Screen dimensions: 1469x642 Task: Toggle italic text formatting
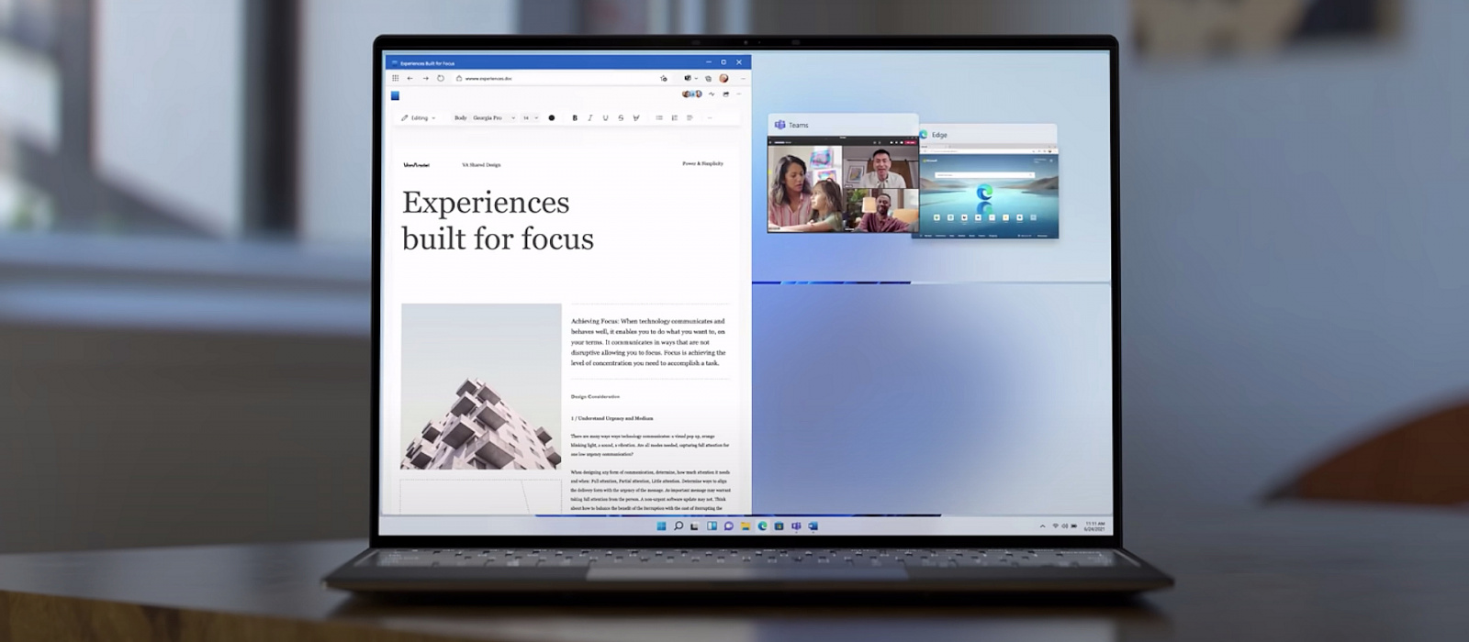pos(589,118)
